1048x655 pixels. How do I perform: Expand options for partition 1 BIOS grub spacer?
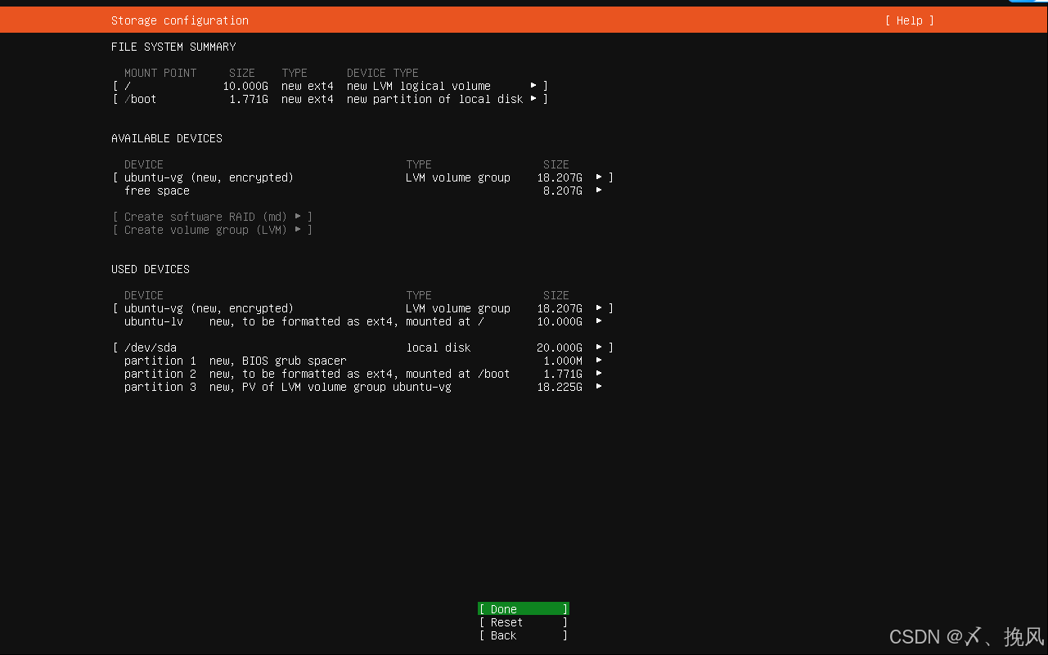[x=600, y=360]
